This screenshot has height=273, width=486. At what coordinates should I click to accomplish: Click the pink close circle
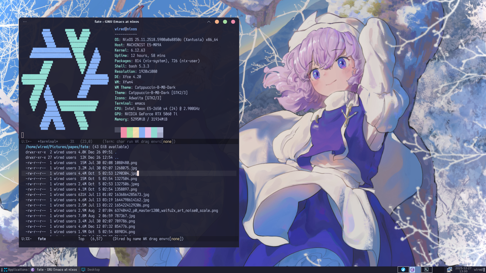click(x=233, y=22)
